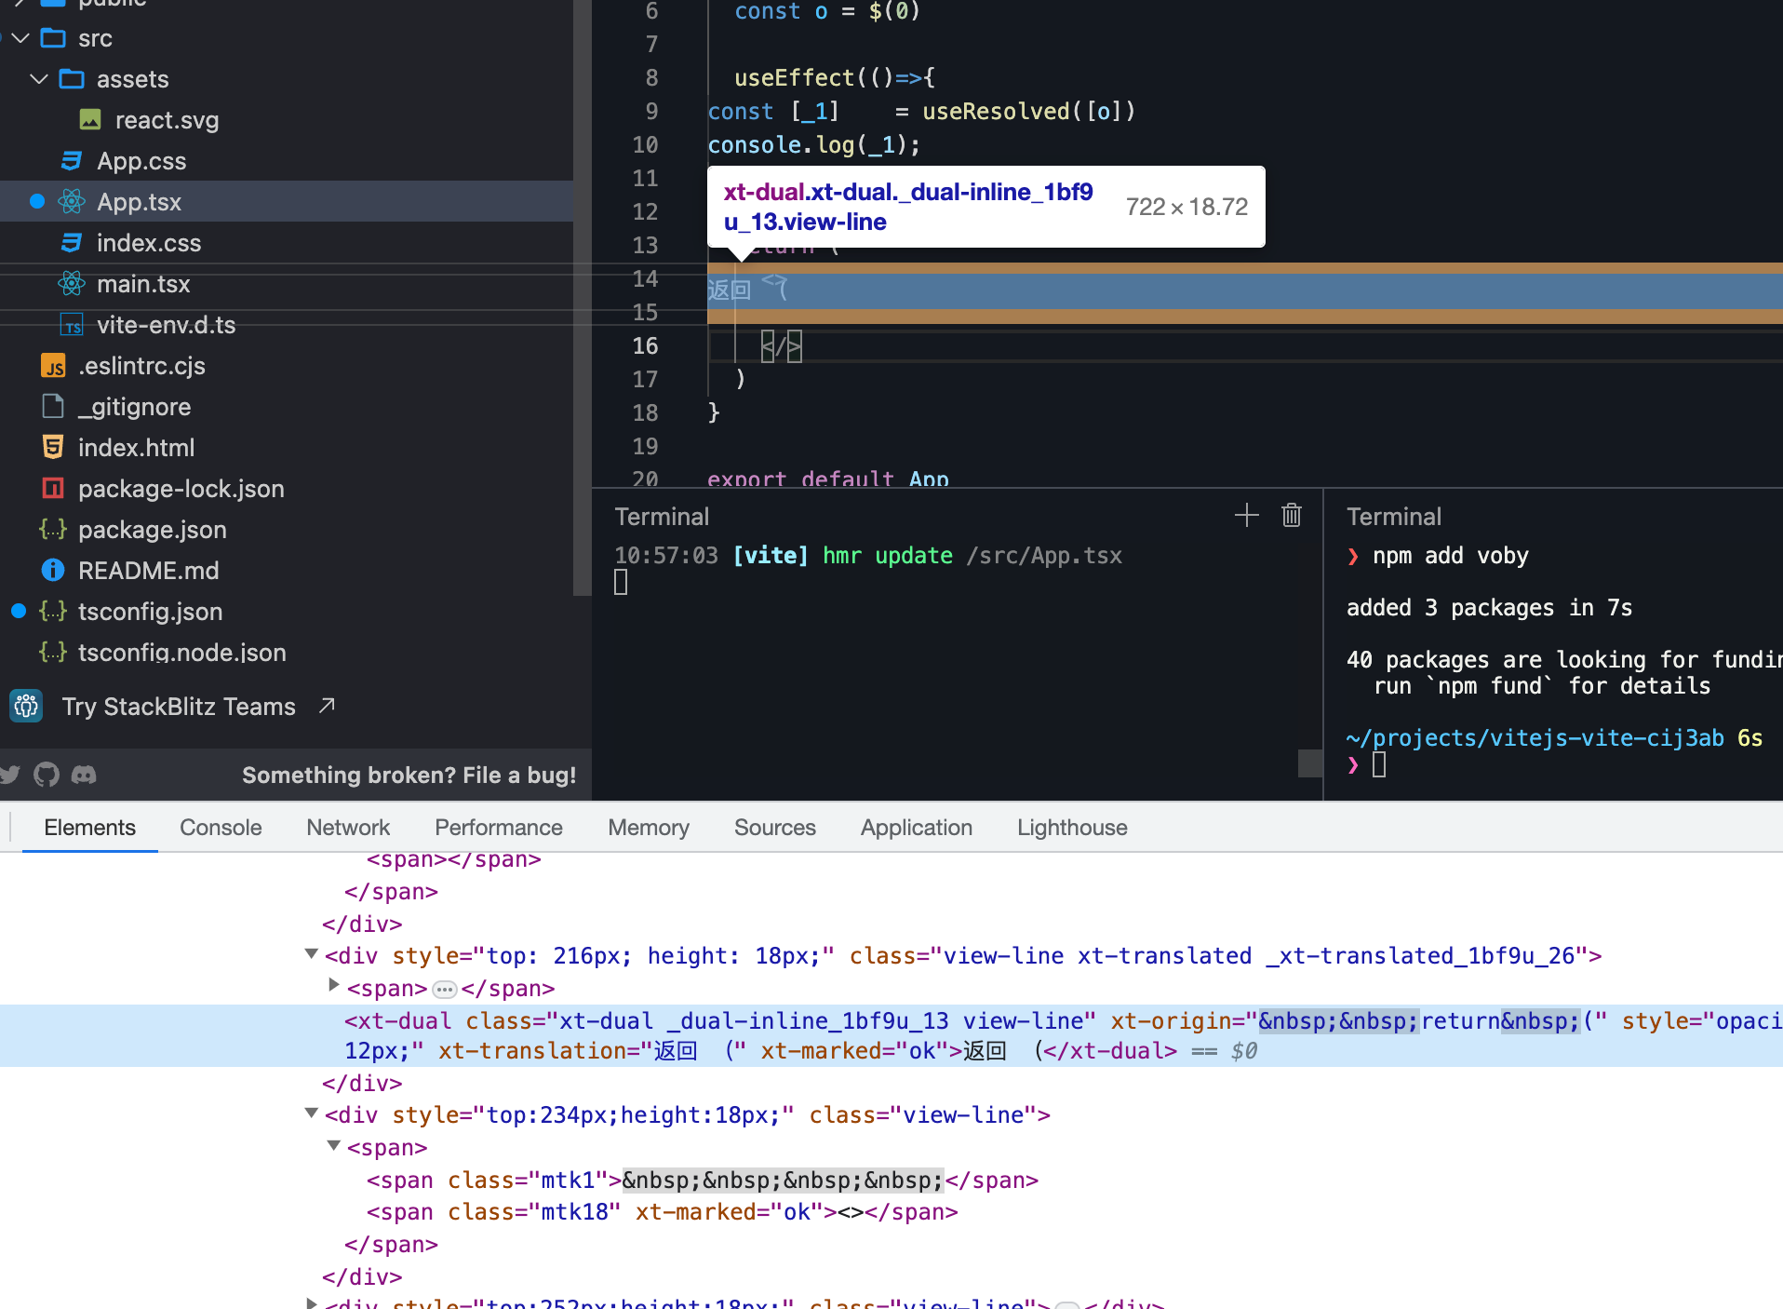Click the file explorer vertical scrollbar

coord(583,298)
